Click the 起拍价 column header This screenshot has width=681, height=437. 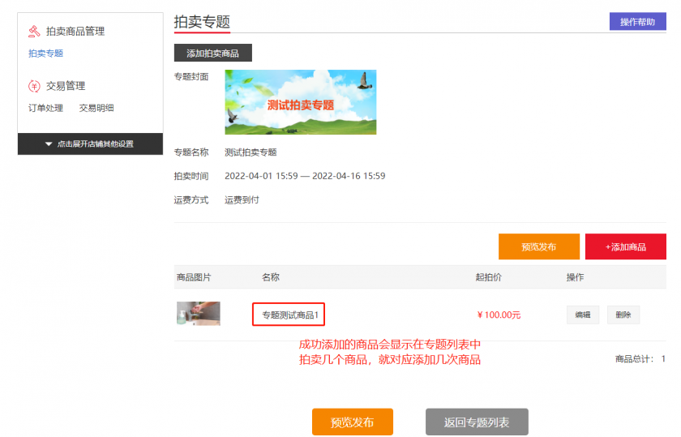tap(488, 277)
